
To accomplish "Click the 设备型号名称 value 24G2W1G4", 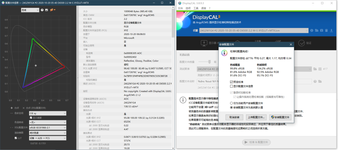I will pyautogui.click(x=129, y=103).
